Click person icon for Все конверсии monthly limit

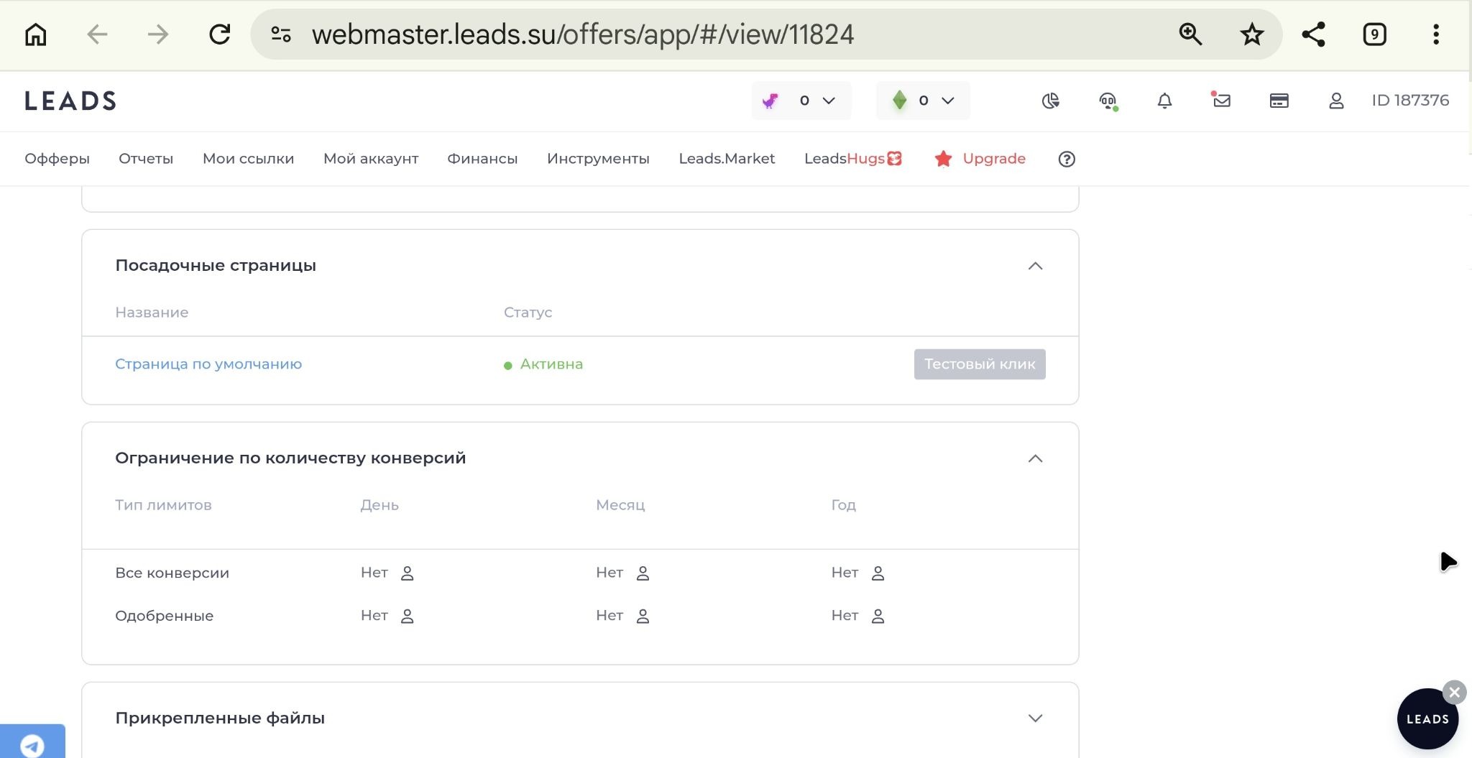click(x=643, y=573)
